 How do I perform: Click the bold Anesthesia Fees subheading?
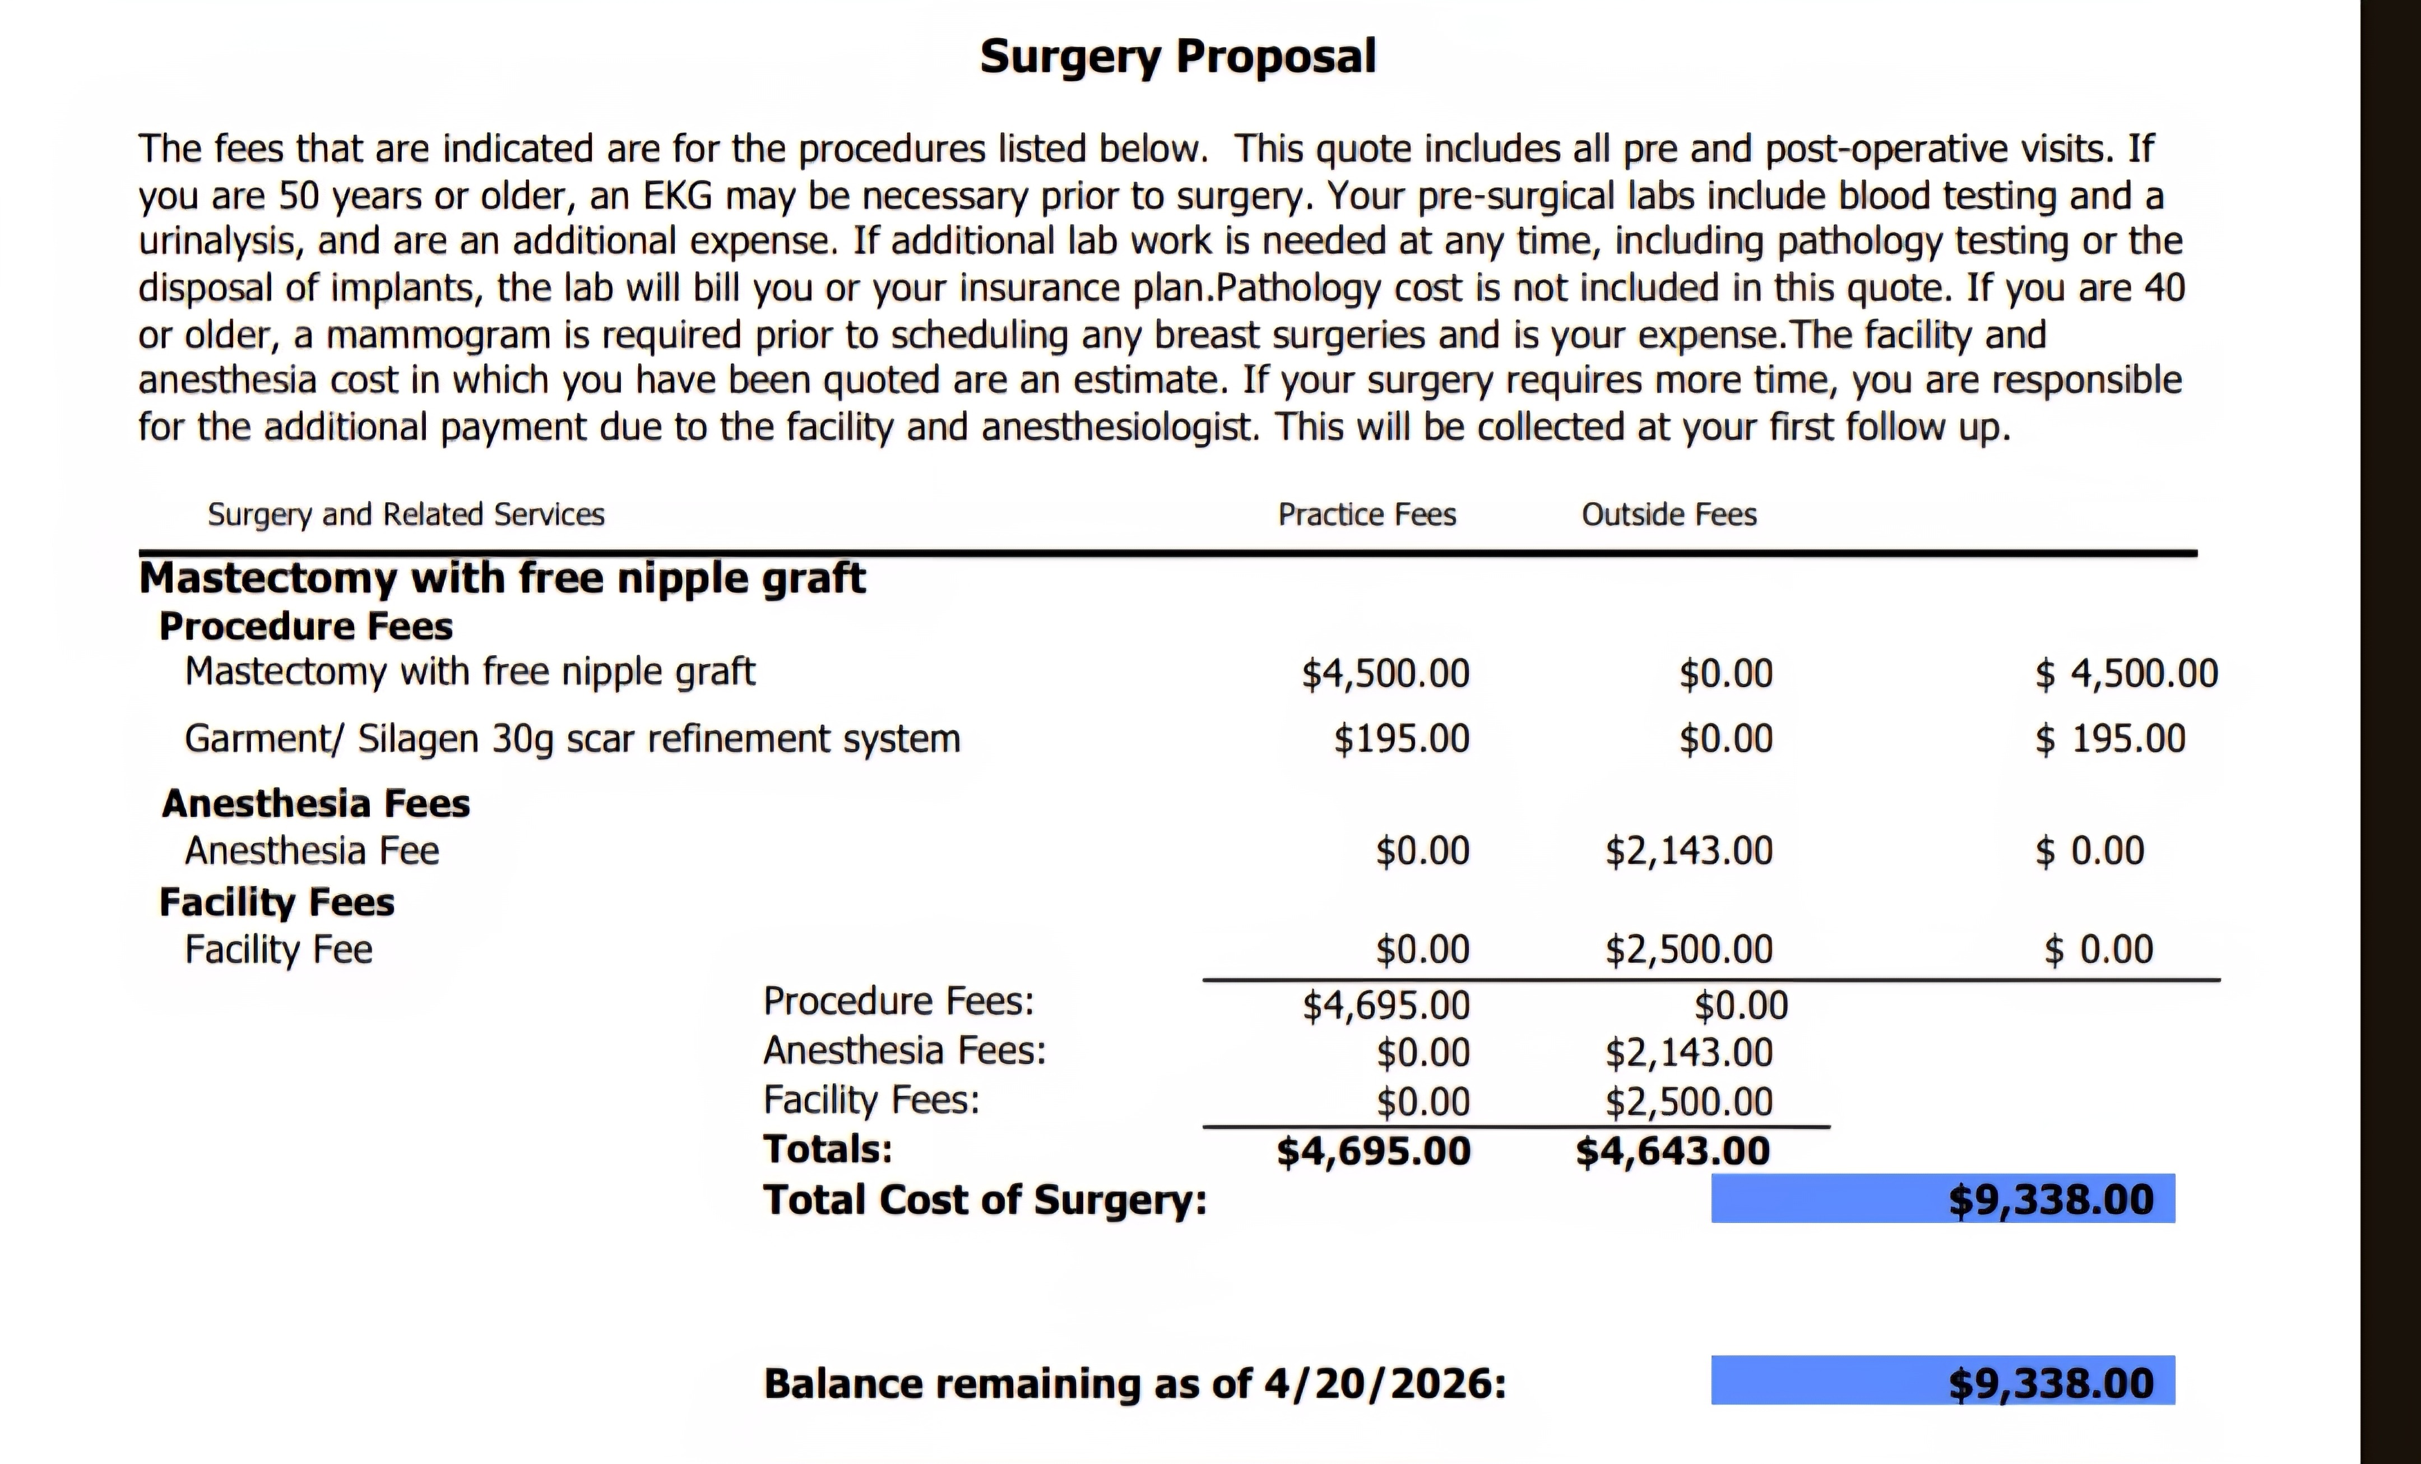pyautogui.click(x=316, y=804)
